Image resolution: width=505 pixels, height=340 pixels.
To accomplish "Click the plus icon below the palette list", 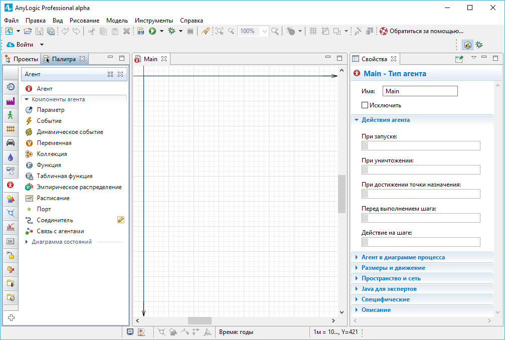I will click(x=11, y=318).
